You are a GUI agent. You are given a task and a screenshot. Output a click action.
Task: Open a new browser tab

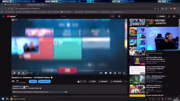(x=49, y=5)
